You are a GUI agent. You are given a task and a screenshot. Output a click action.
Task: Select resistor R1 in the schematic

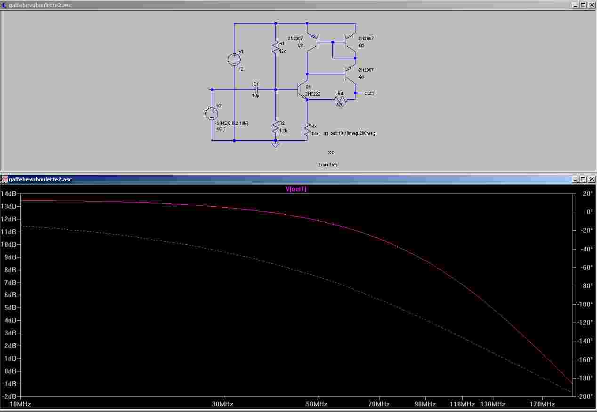coord(275,47)
